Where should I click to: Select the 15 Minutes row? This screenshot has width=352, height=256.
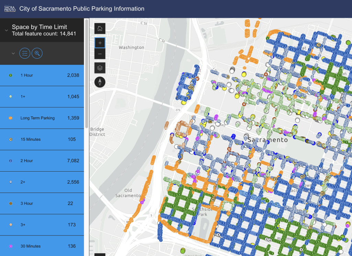click(x=42, y=139)
